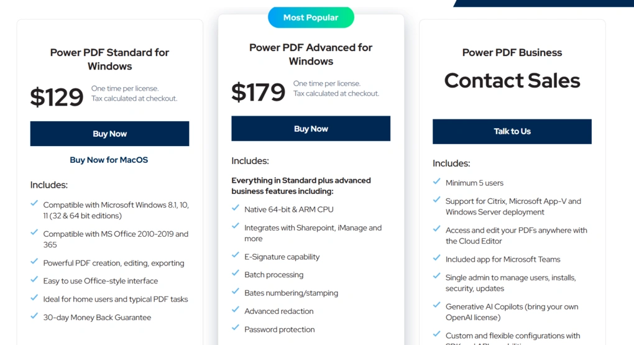The image size is (634, 345).
Task: Click checkmark beside 30-day Money Back Guarantee
Action: click(x=34, y=316)
